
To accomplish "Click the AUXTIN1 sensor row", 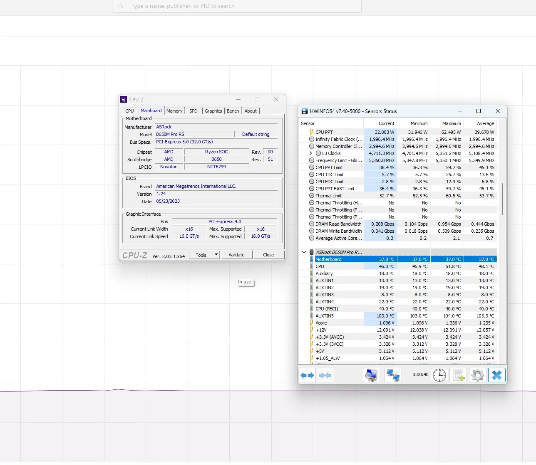I will point(398,280).
